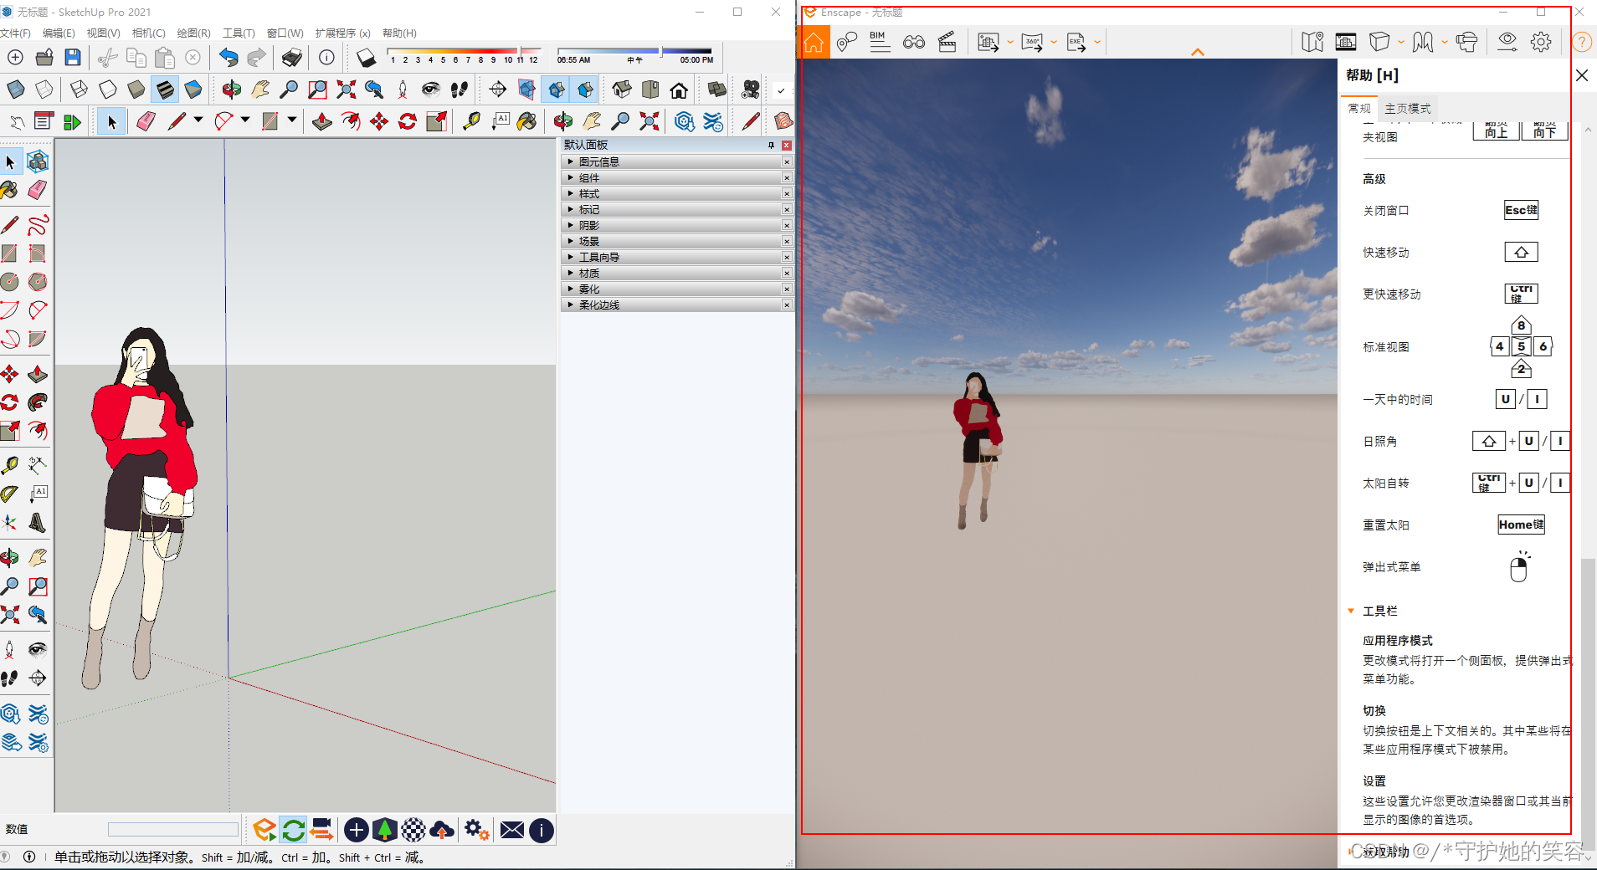Toggle Enscape VR headset mode
The height and width of the screenshot is (870, 1597).
coord(1466,42)
